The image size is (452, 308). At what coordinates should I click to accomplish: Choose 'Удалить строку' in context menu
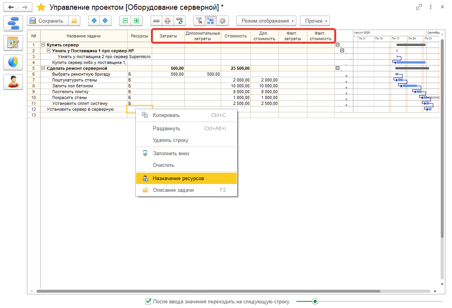coord(170,140)
